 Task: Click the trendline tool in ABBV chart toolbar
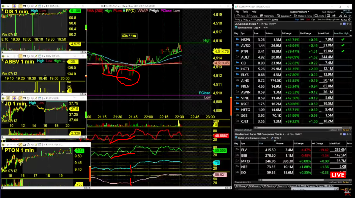coord(20,56)
